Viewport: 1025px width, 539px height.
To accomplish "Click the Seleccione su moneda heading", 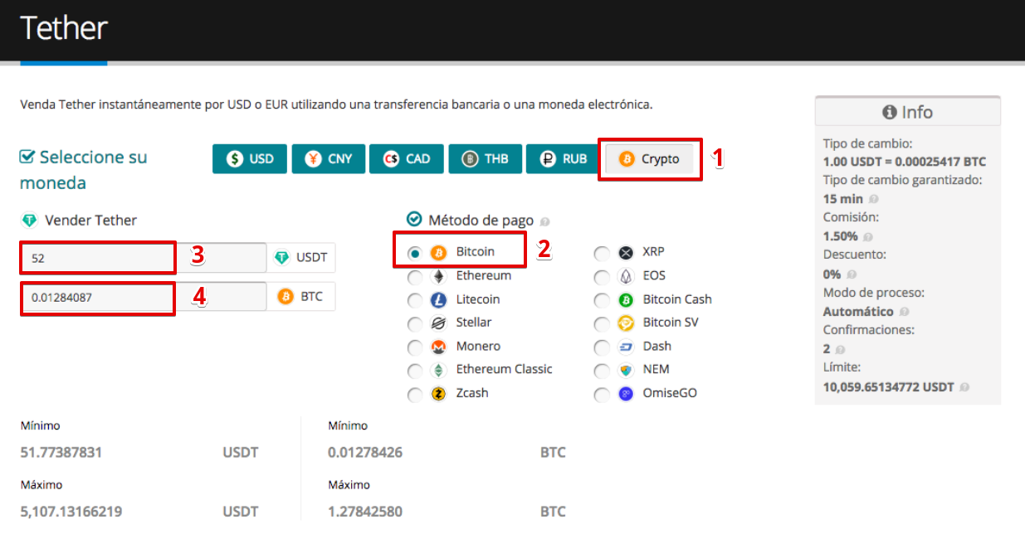I will pyautogui.click(x=83, y=169).
